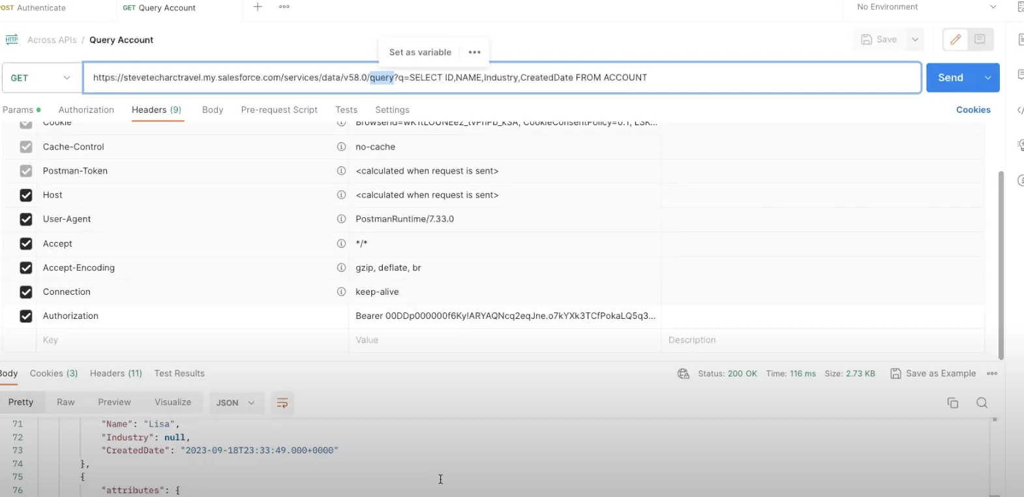This screenshot has height=497, width=1024.
Task: Copy the response body with copy icon
Action: [x=953, y=403]
